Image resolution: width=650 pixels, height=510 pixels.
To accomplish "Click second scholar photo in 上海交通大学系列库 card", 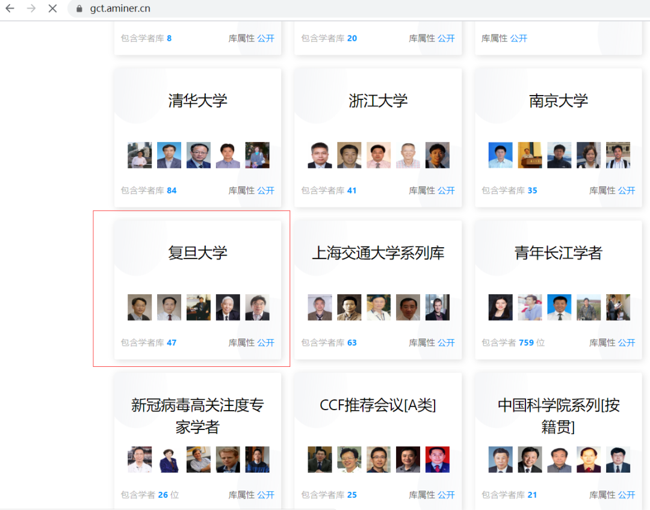I will click(x=350, y=307).
